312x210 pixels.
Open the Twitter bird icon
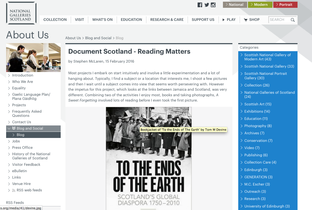[207, 5]
